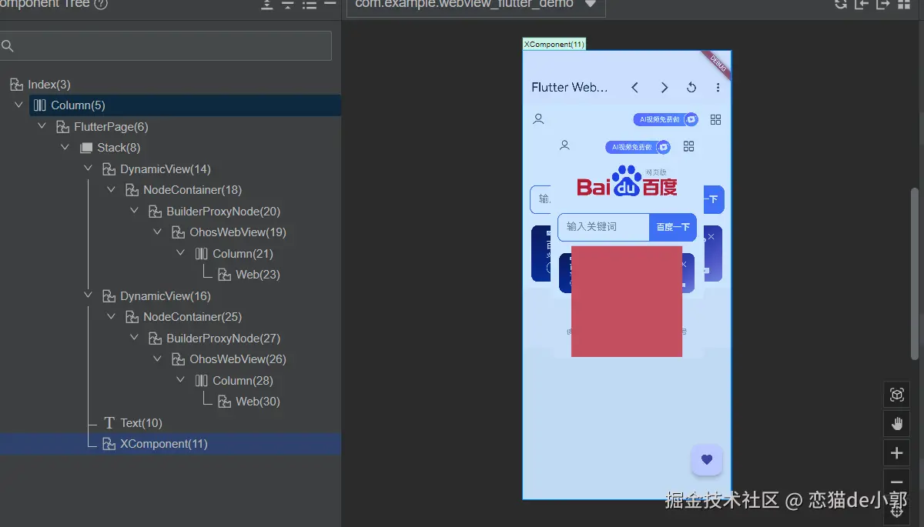Open the com.example.webview_flutter_demo process dropdown

[x=476, y=4]
